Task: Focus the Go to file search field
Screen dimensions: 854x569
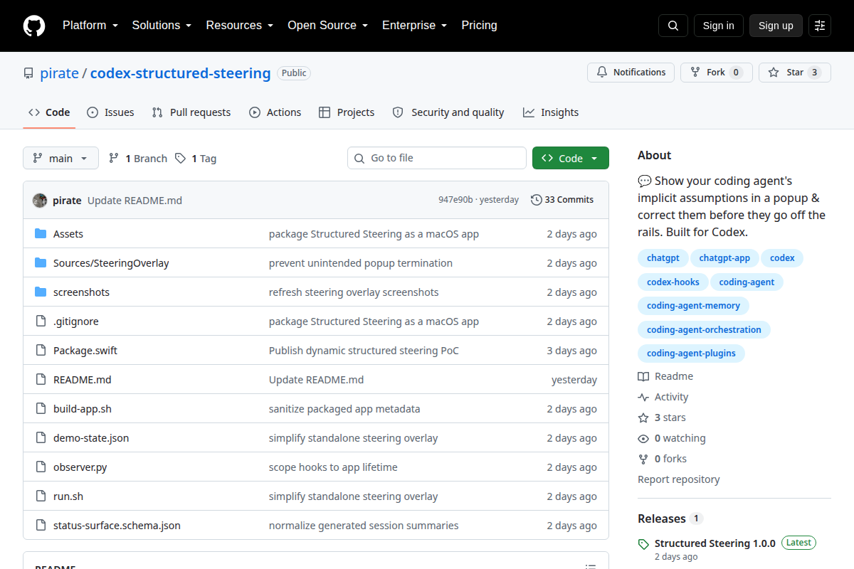Action: (437, 158)
